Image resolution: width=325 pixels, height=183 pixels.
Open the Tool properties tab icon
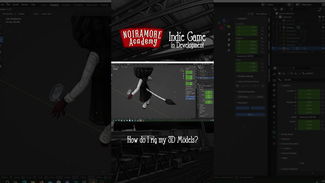pos(274,74)
